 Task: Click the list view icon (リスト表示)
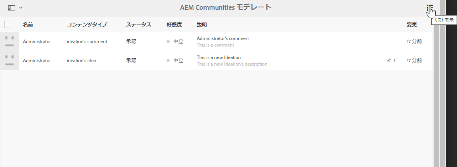point(429,8)
